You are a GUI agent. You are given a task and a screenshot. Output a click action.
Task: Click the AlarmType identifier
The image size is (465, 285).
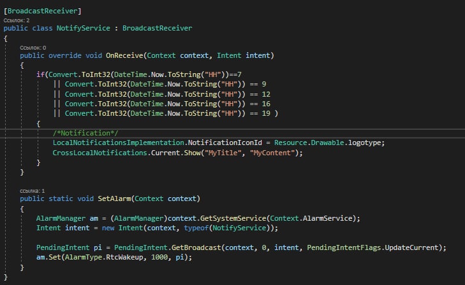pos(84,257)
